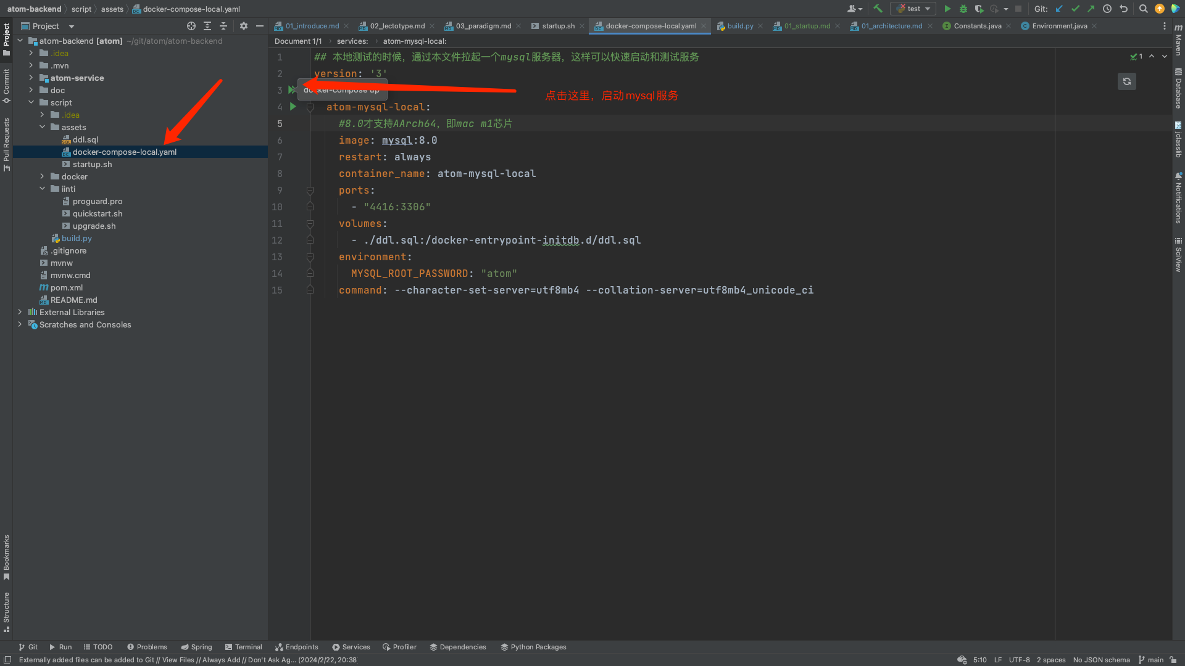The height and width of the screenshot is (666, 1185).
Task: Open the Notifications side panel
Action: tap(1178, 197)
